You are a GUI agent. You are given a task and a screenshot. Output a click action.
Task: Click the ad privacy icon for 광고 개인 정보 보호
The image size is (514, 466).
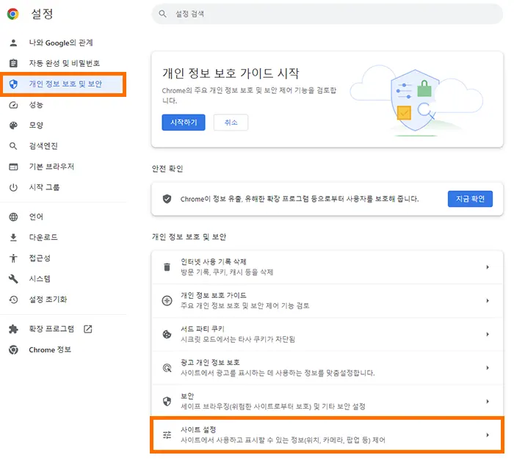click(x=167, y=368)
